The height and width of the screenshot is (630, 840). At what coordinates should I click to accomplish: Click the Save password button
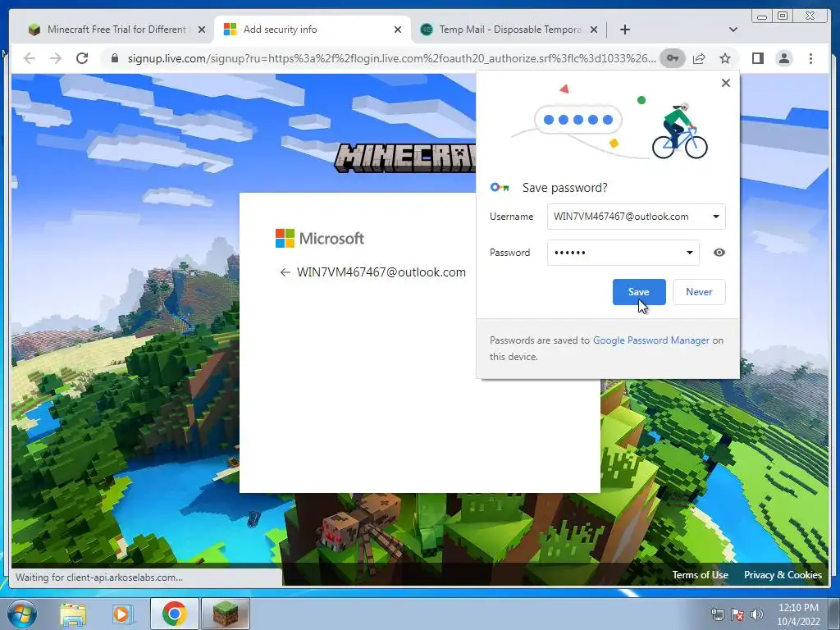(639, 292)
